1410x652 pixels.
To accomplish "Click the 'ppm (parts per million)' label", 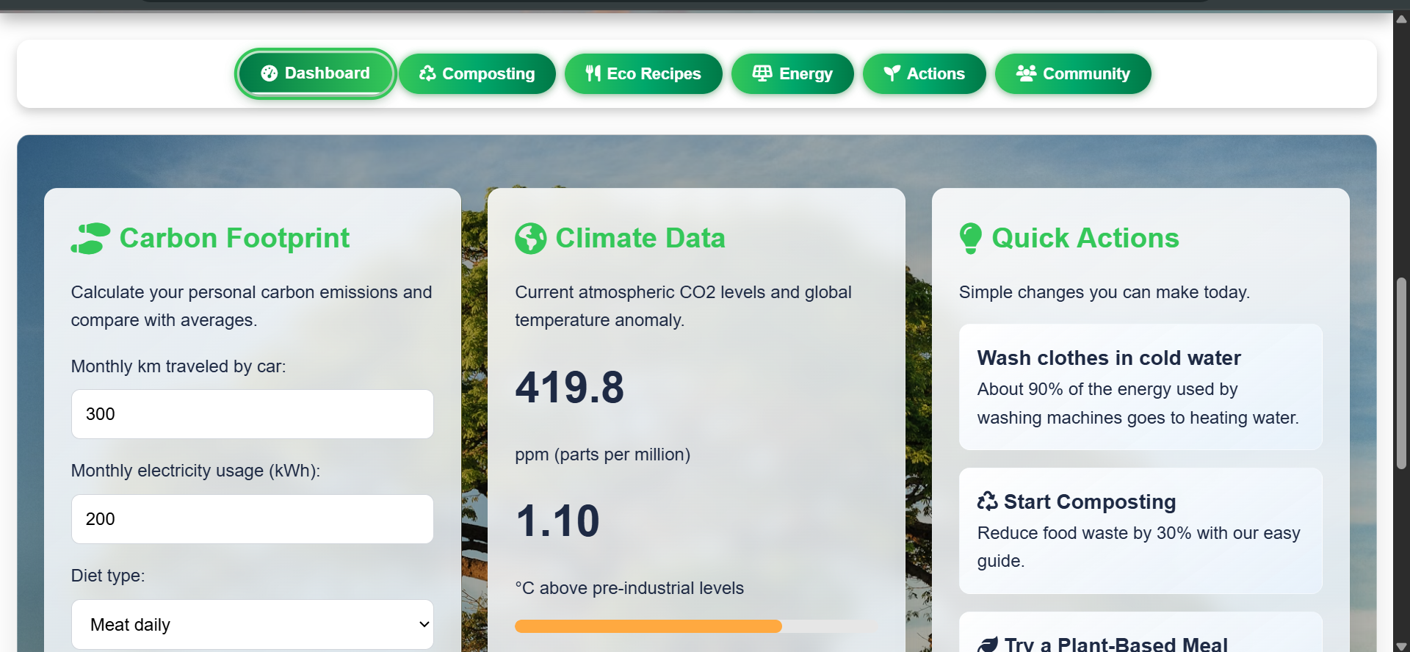I will click(x=603, y=454).
